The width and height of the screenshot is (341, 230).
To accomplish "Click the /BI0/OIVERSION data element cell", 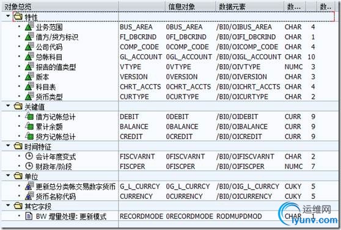I will pyautogui.click(x=241, y=77).
